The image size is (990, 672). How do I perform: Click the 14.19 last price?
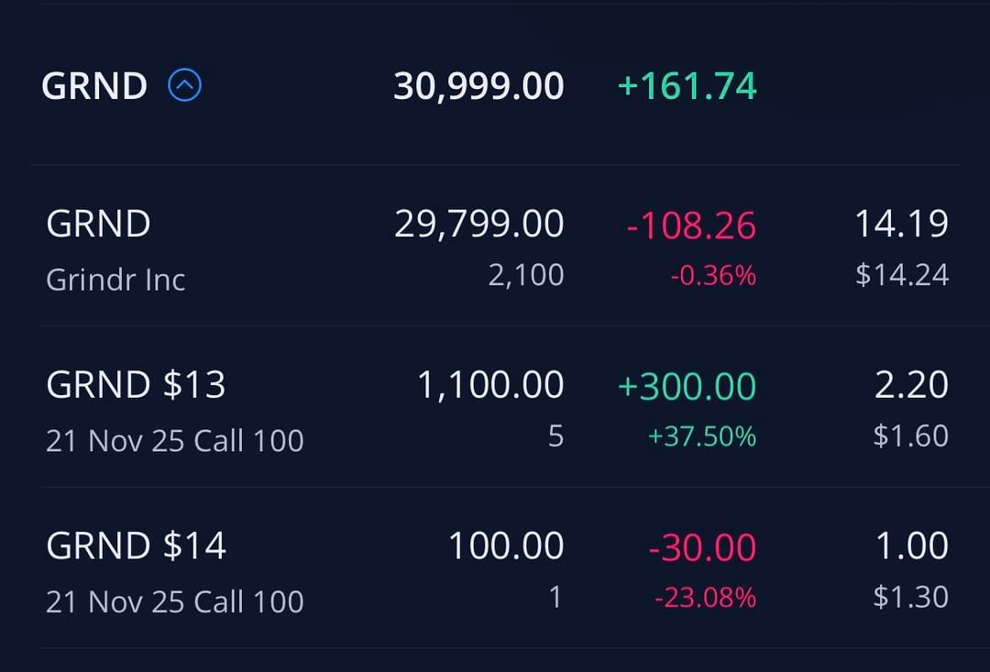(901, 224)
